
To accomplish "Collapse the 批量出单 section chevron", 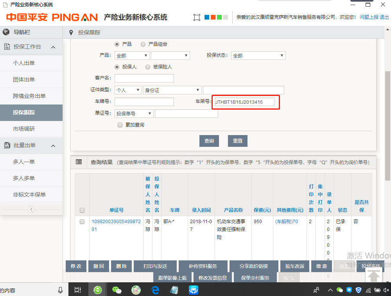I will (x=53, y=146).
